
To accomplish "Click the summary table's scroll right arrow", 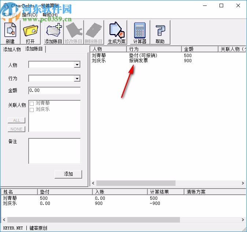I will pos(243,220).
